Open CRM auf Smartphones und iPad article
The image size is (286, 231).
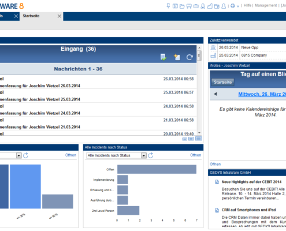pos(248,210)
